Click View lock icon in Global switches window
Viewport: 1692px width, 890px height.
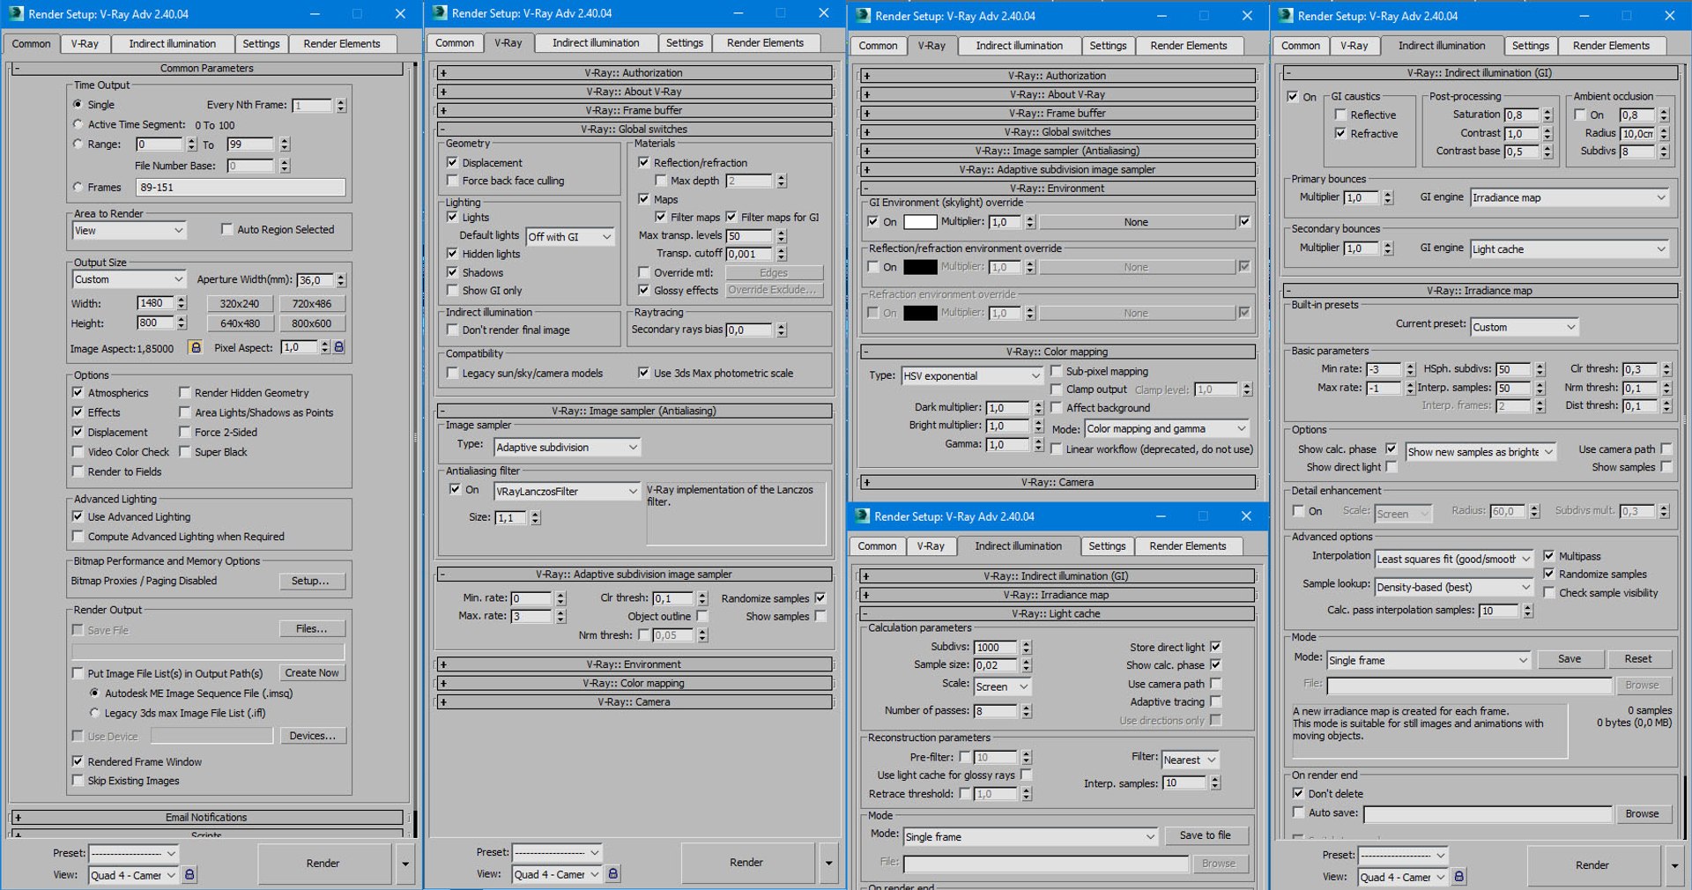(613, 874)
